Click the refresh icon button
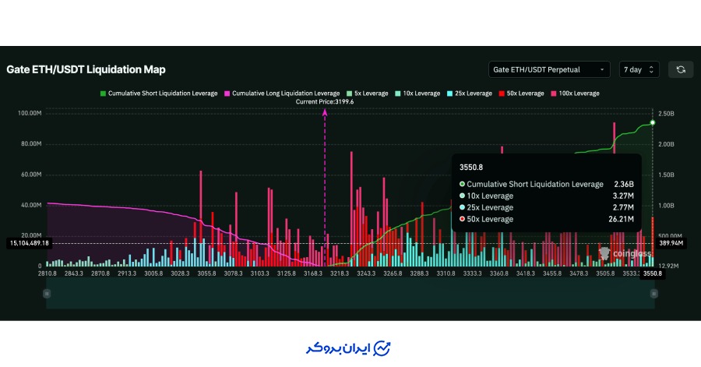The width and height of the screenshot is (701, 367). coord(680,69)
